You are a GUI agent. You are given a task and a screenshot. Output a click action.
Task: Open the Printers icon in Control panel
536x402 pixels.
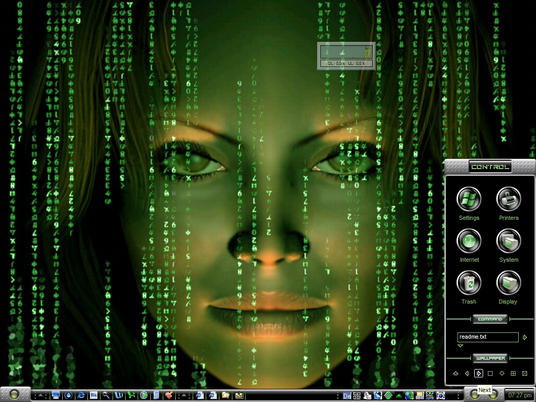[x=509, y=199]
